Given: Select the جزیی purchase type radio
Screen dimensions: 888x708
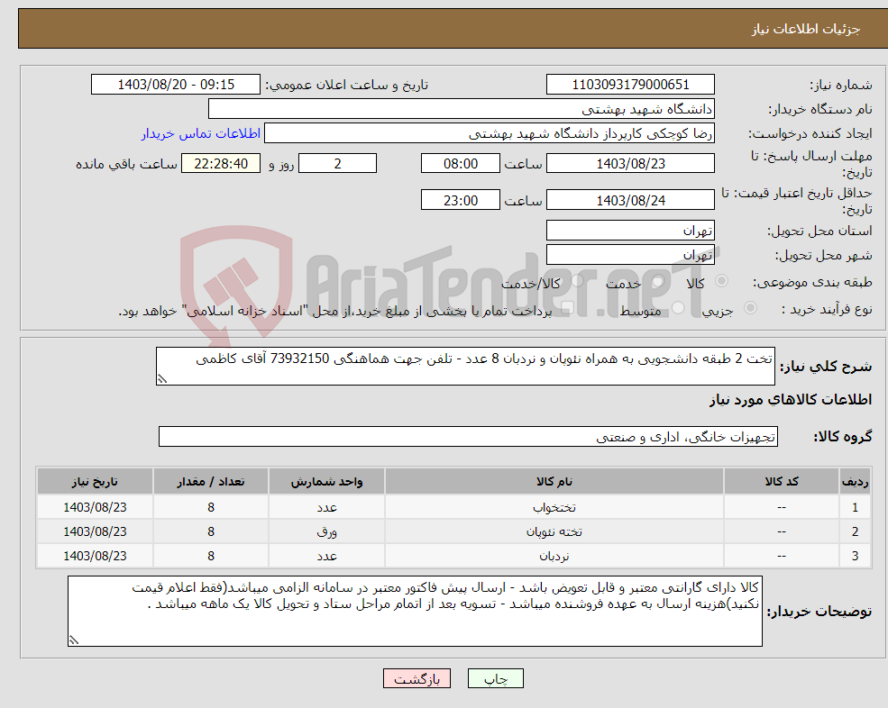Looking at the screenshot, I should point(750,308).
